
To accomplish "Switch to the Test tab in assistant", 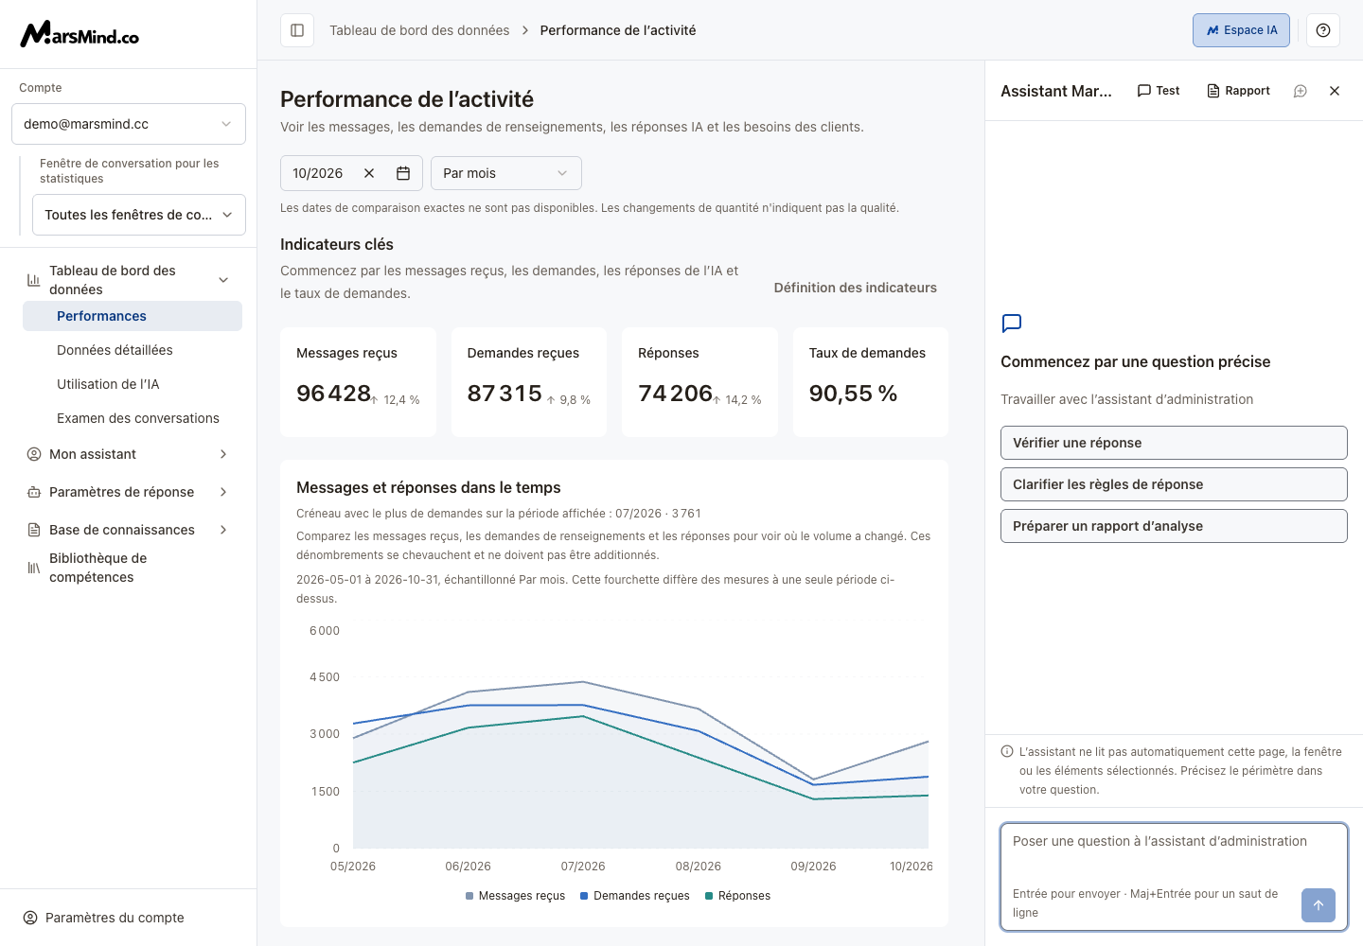I will click(1159, 91).
